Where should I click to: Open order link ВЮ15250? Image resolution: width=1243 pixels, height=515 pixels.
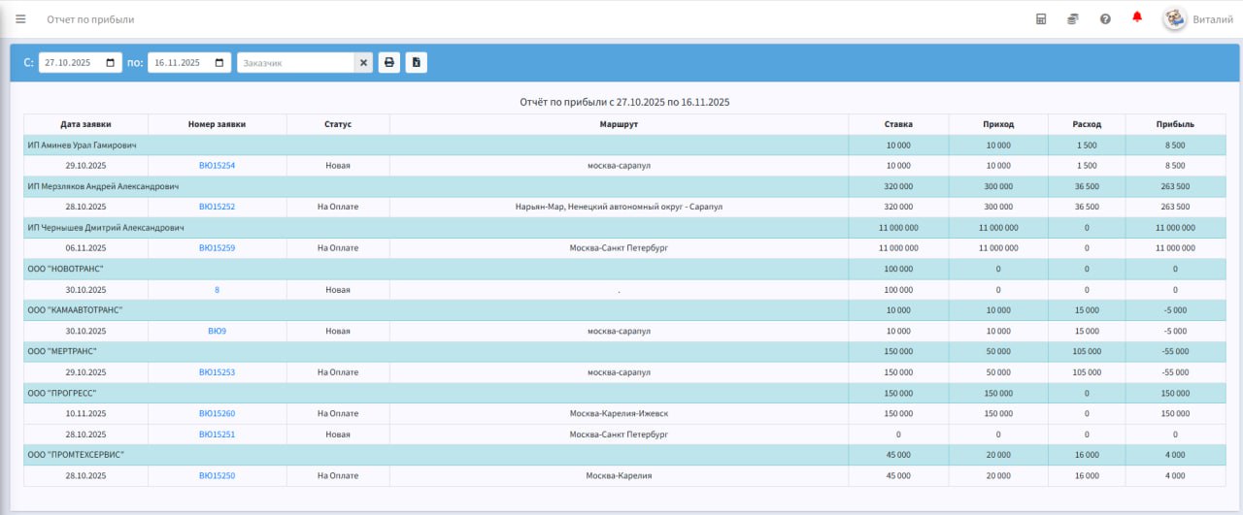[217, 475]
